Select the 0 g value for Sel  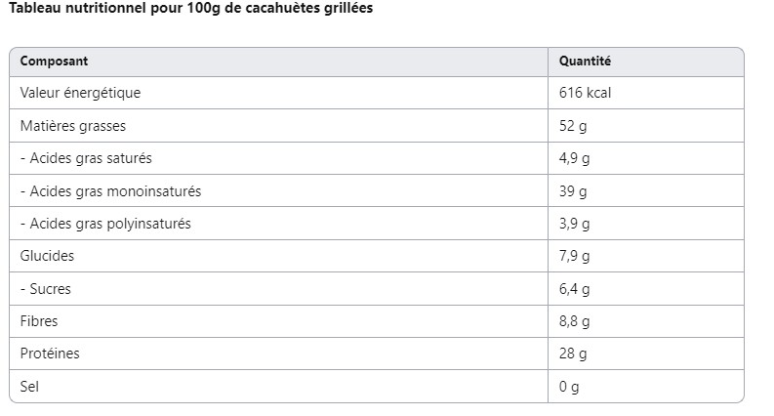(x=569, y=387)
